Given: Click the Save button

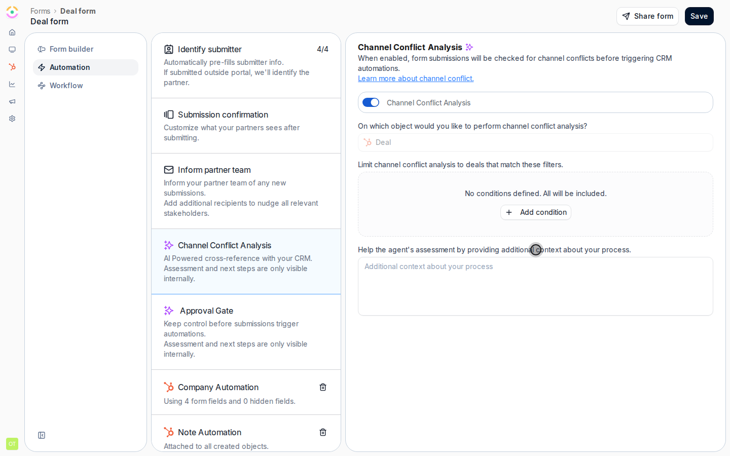Looking at the screenshot, I should pyautogui.click(x=699, y=16).
